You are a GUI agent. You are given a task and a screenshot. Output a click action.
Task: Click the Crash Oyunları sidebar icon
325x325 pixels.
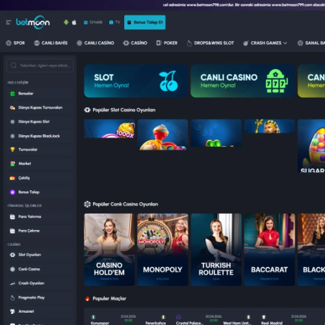pos(12,283)
